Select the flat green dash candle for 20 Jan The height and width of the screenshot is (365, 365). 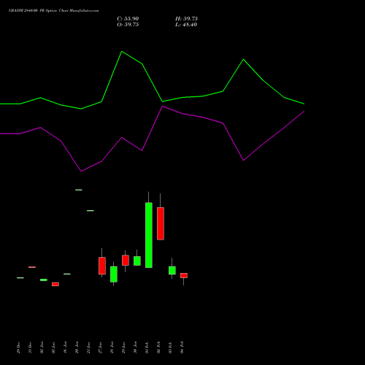coord(79,190)
